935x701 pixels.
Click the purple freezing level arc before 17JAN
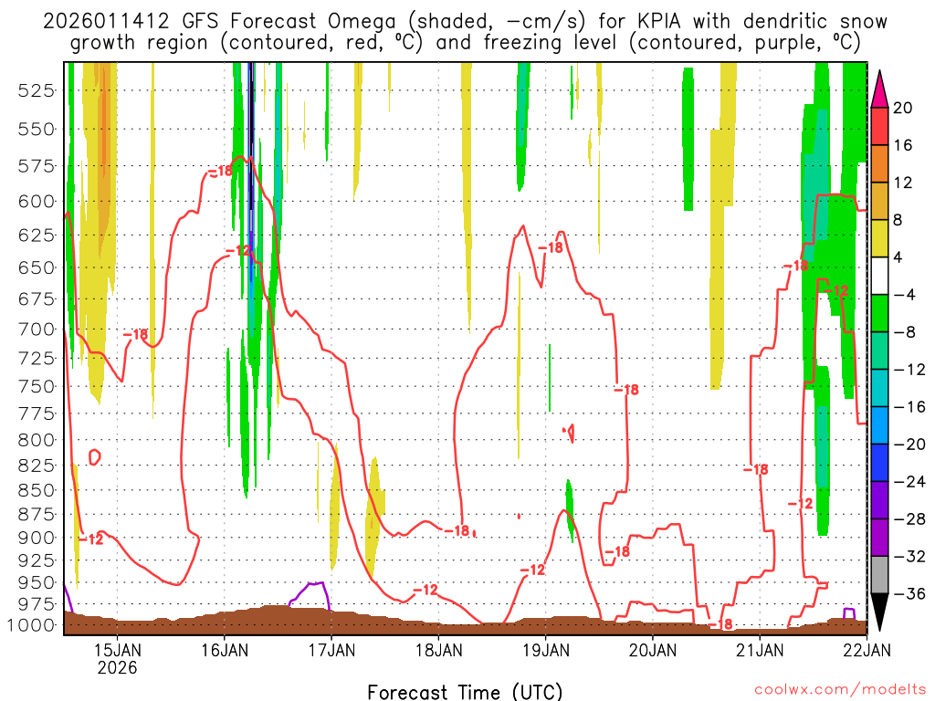coord(310,594)
